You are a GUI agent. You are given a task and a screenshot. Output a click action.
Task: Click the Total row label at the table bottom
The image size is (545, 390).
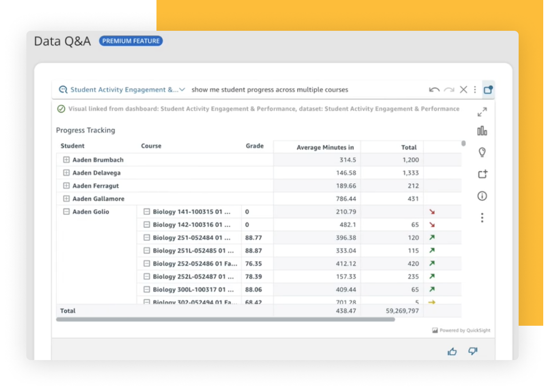coord(68,311)
